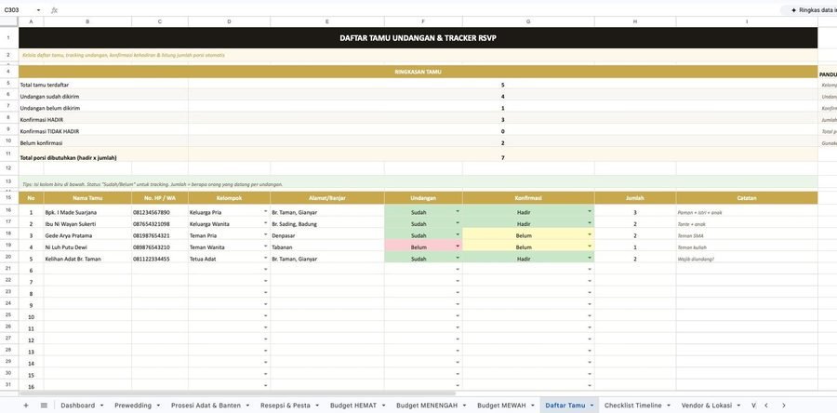Open the Prewedding tab menu arrow
The image size is (837, 413).
coord(158,406)
